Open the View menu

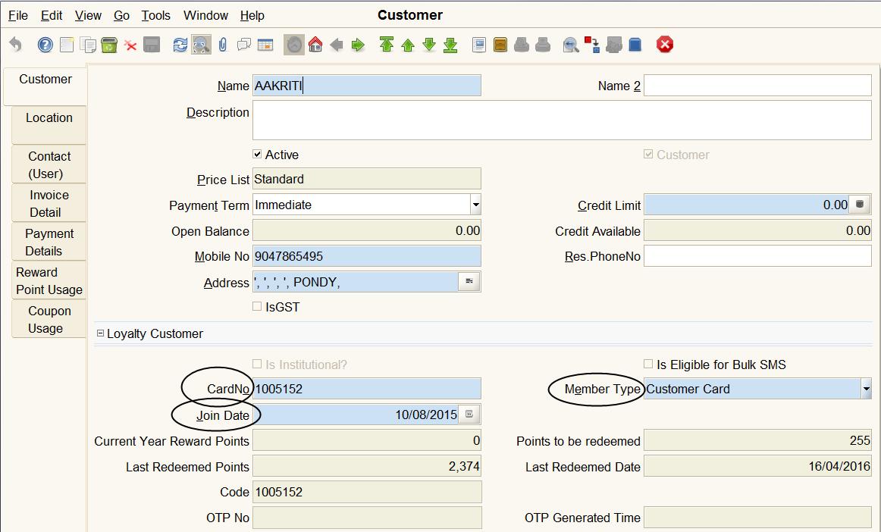pos(88,16)
